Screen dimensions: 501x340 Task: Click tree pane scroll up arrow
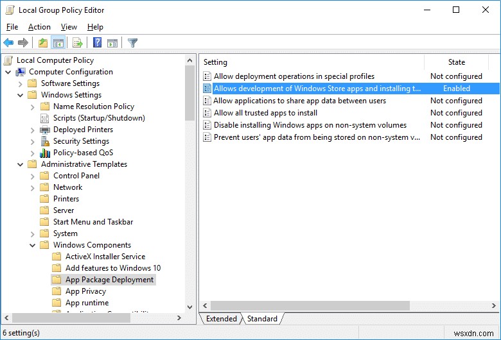(x=189, y=60)
